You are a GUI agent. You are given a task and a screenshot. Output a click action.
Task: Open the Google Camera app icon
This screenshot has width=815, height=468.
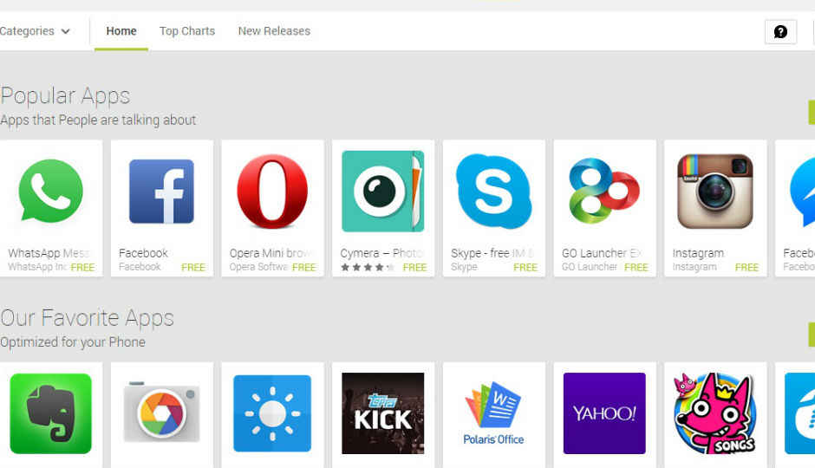[x=161, y=413]
